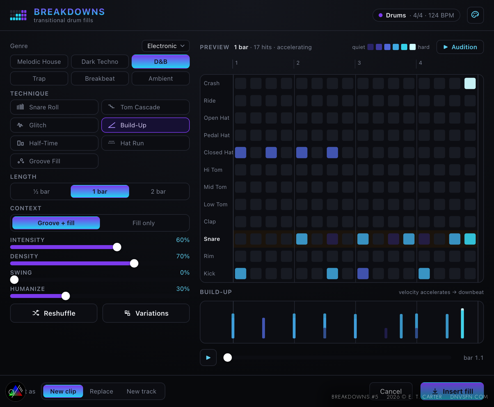Viewport: 494px width, 407px height.
Task: Click the Reshuffle button
Action: pyautogui.click(x=54, y=313)
